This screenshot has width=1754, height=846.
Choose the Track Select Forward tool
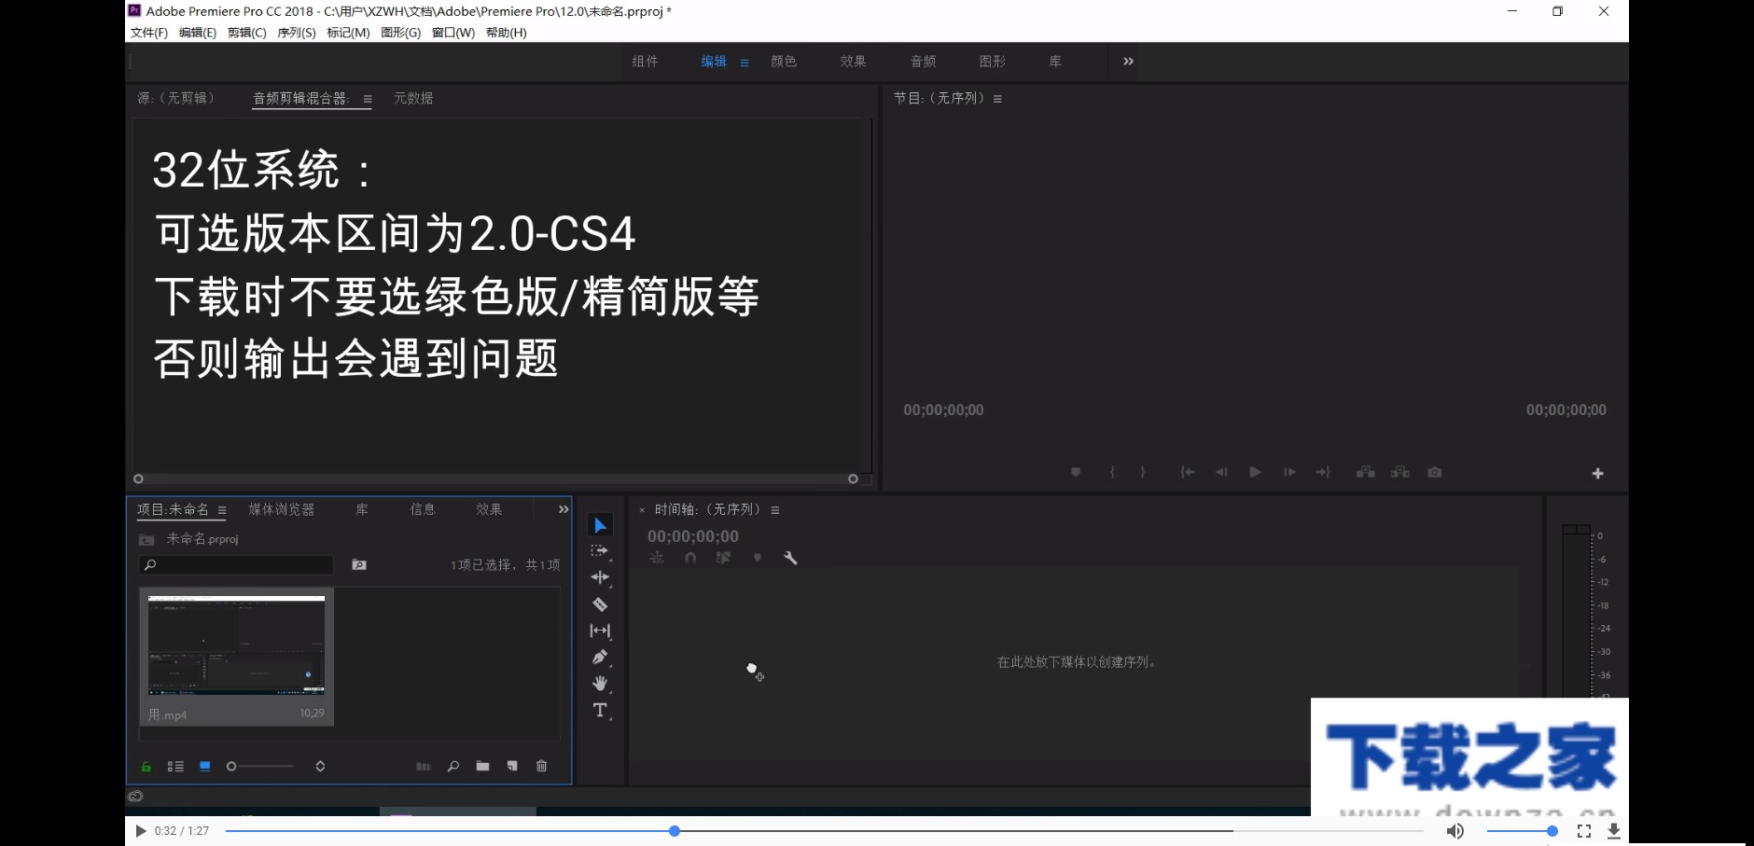click(602, 550)
